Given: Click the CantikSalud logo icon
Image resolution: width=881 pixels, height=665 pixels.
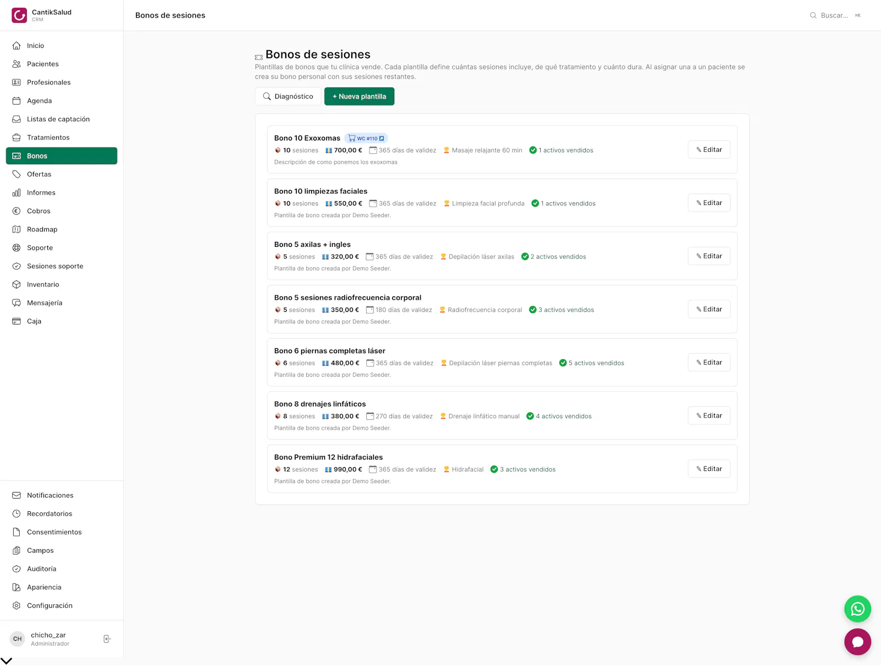Looking at the screenshot, I should click(19, 15).
